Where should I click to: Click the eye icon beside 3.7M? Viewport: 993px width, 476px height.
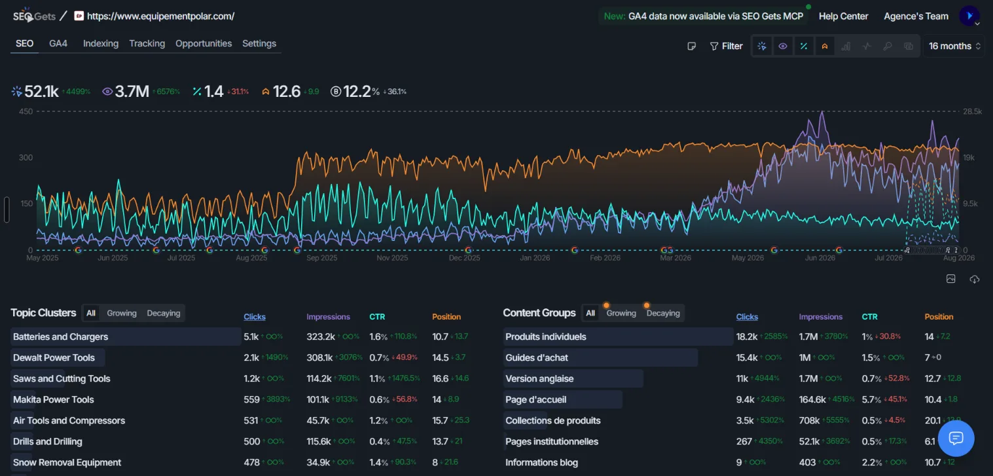[108, 92]
